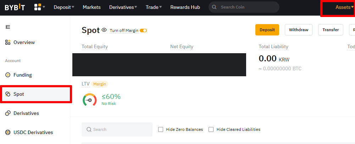The height and width of the screenshot is (144, 355).
Task: Open the apps grid icon
Action: (x=38, y=7)
